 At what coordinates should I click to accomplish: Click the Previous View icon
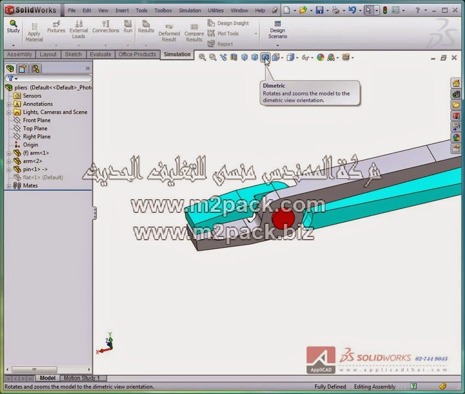(223, 57)
